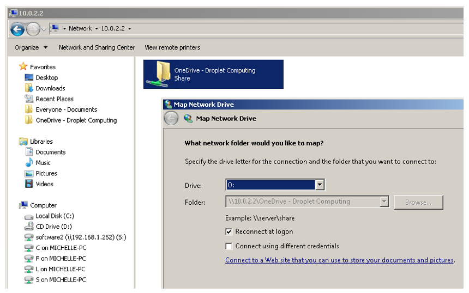The image size is (469, 293).
Task: Open C on MICHELLE-PC
Action: click(61, 248)
